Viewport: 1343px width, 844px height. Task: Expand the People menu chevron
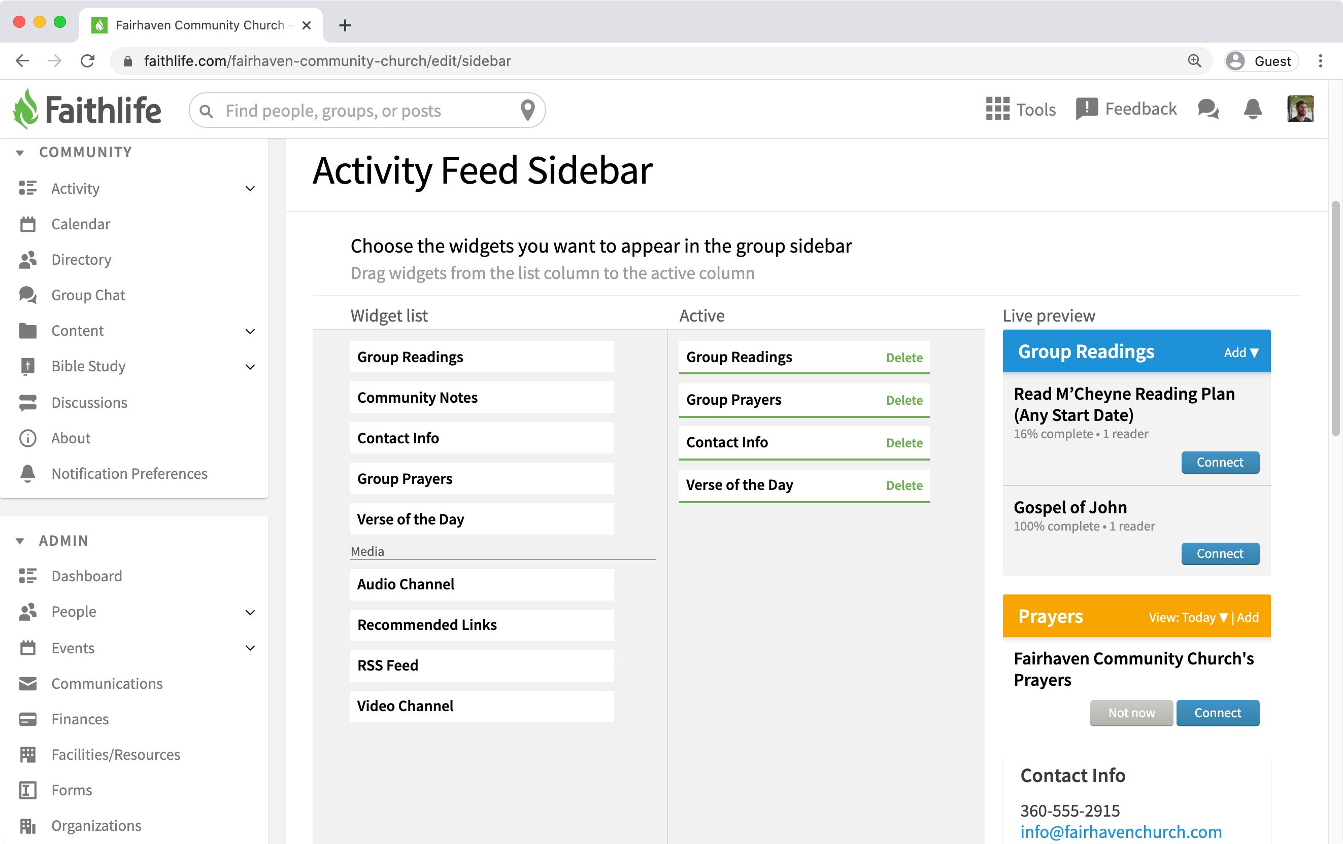[x=250, y=612]
